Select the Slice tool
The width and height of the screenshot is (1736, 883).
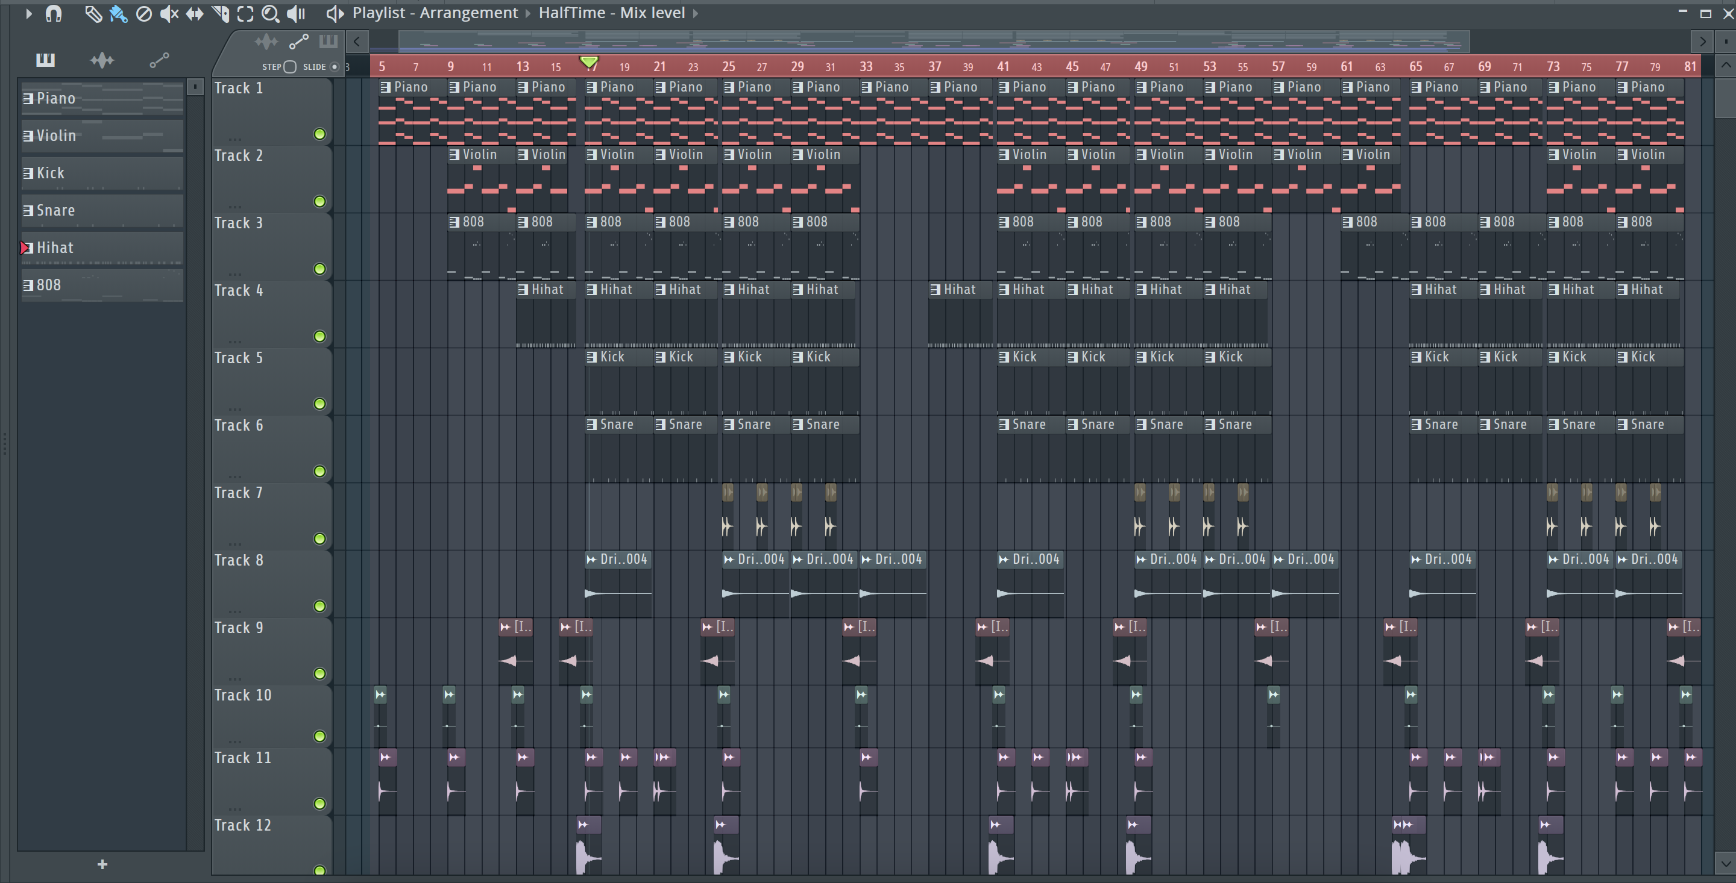pyautogui.click(x=221, y=13)
